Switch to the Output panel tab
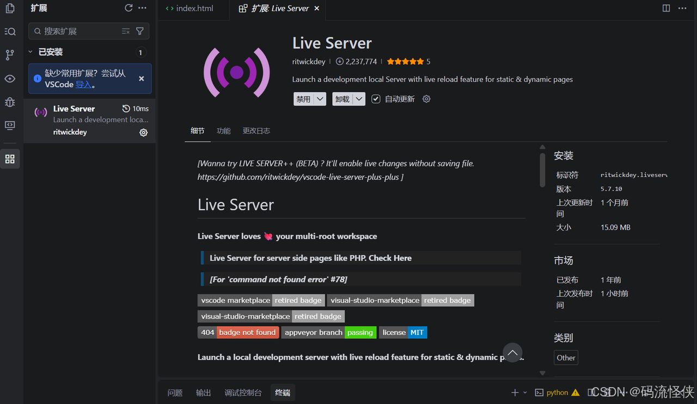The image size is (697, 404). (204, 393)
